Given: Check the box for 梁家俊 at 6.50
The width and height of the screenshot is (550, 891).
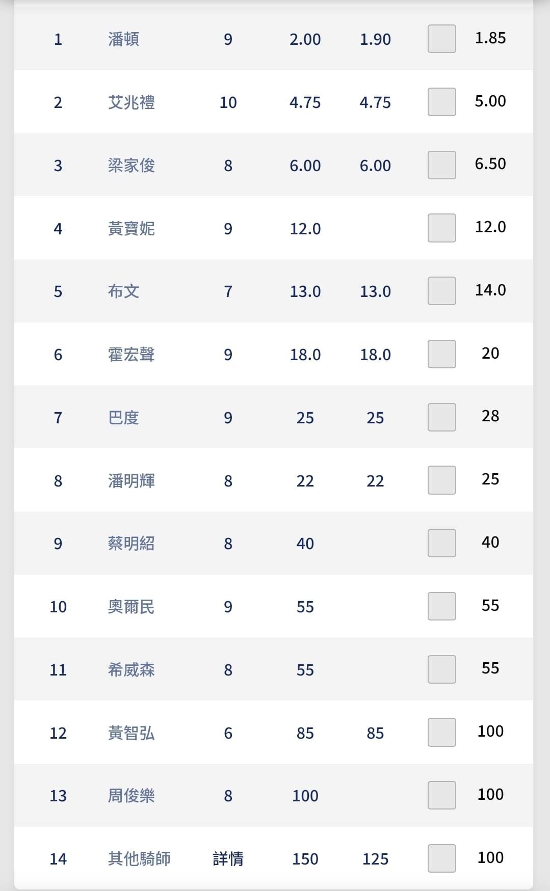Looking at the screenshot, I should coord(441,165).
